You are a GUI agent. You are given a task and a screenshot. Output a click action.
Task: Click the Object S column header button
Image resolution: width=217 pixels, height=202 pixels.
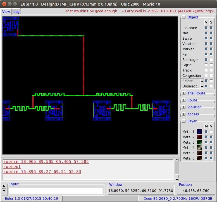click(211, 22)
